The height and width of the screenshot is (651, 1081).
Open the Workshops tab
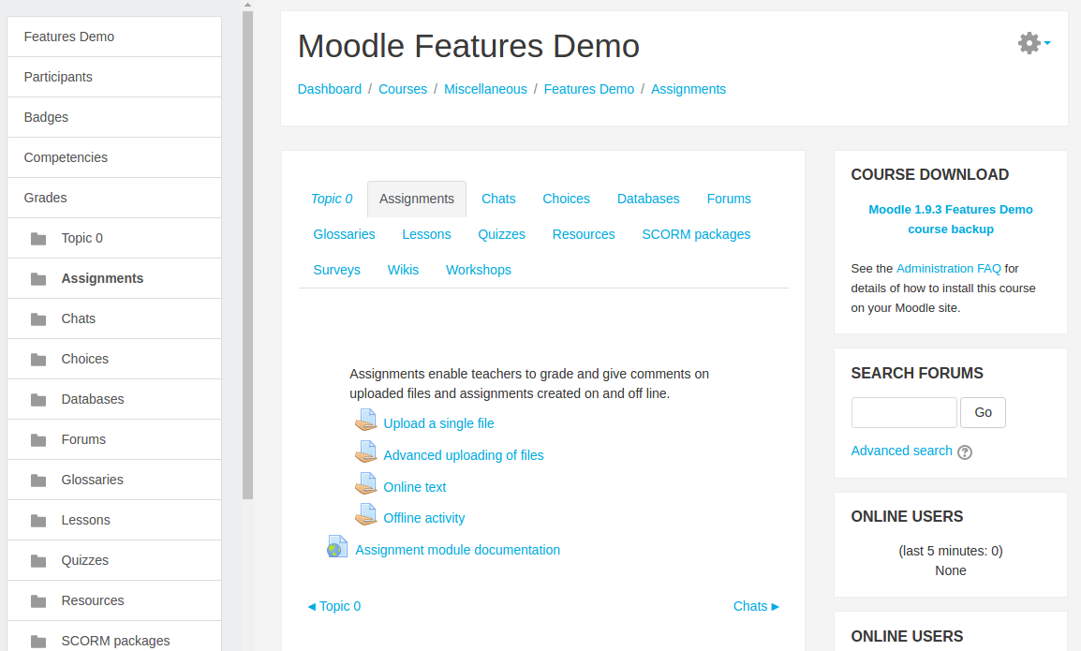[479, 270]
